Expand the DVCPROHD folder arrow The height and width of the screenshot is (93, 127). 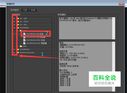[x=14, y=50]
